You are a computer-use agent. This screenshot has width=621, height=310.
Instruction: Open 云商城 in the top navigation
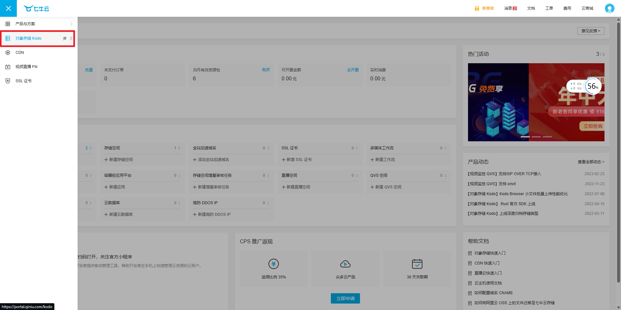pos(587,8)
